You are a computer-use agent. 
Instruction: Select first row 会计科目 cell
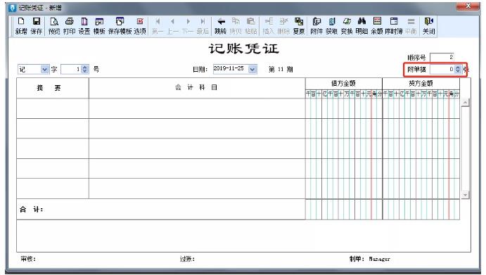(x=197, y=108)
